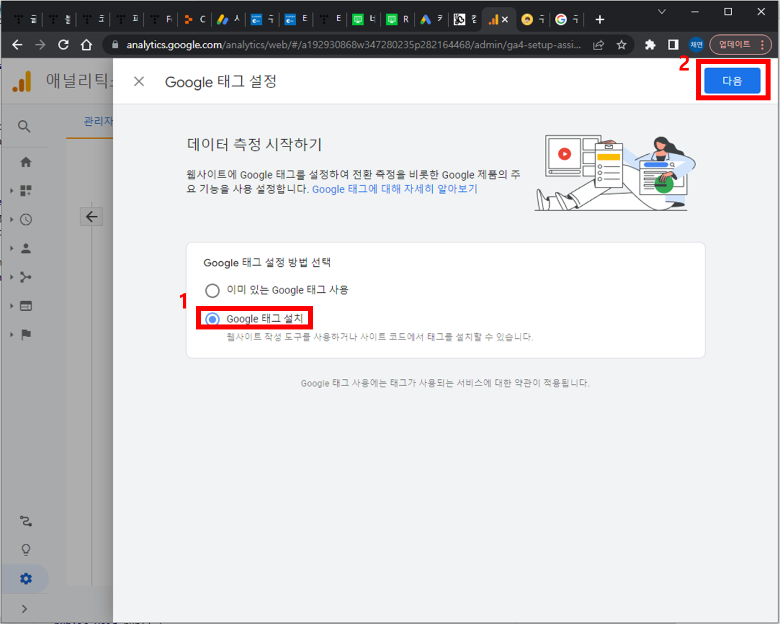Go to the browser home page icon
The height and width of the screenshot is (624, 780).
(87, 45)
